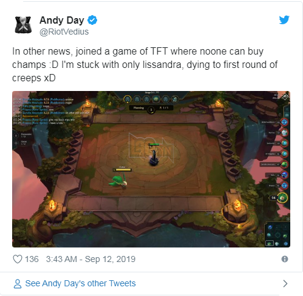Click the 3:43 AM - Sep 12, 2019 timestamp
This screenshot has width=303, height=296.
coord(90,259)
